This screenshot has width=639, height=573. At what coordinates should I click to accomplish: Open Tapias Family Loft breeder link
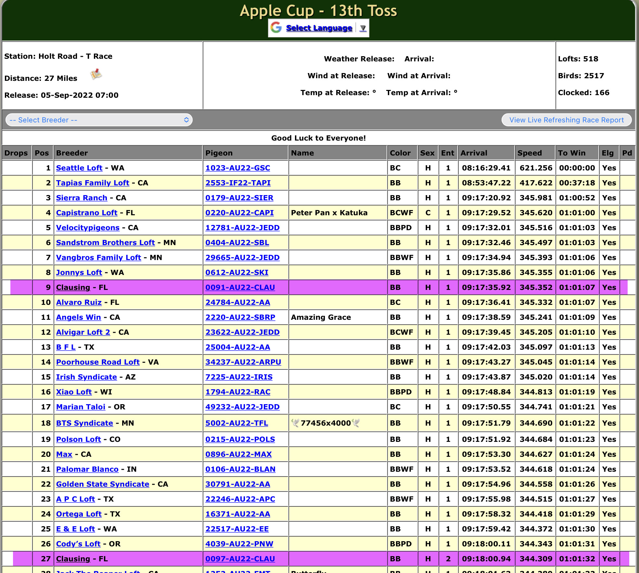93,183
